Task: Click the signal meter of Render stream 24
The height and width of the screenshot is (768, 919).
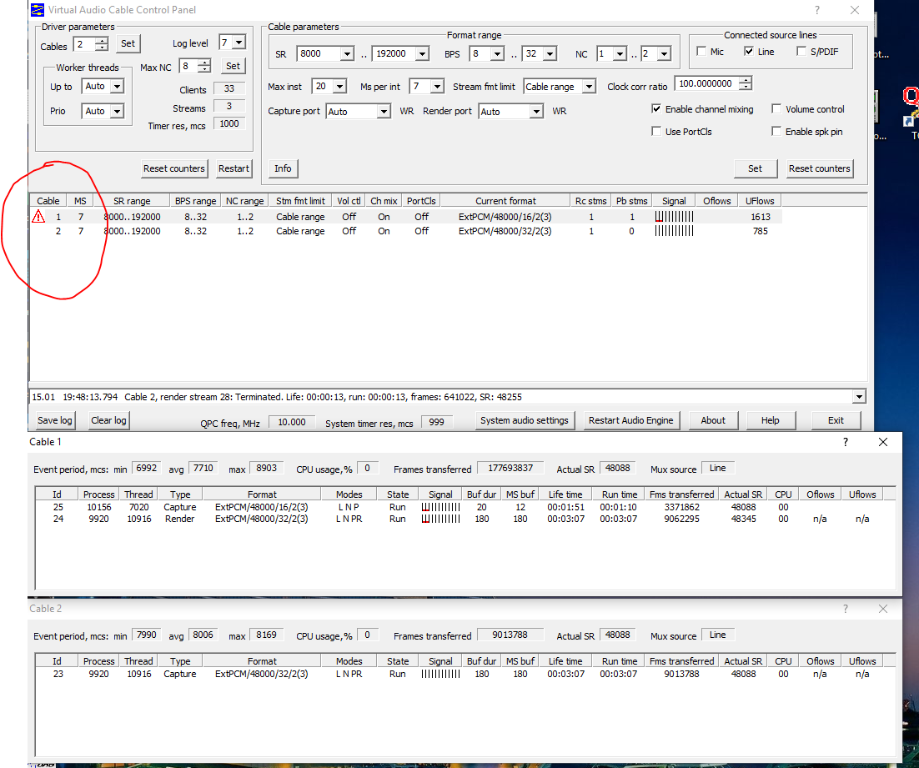Action: [440, 519]
